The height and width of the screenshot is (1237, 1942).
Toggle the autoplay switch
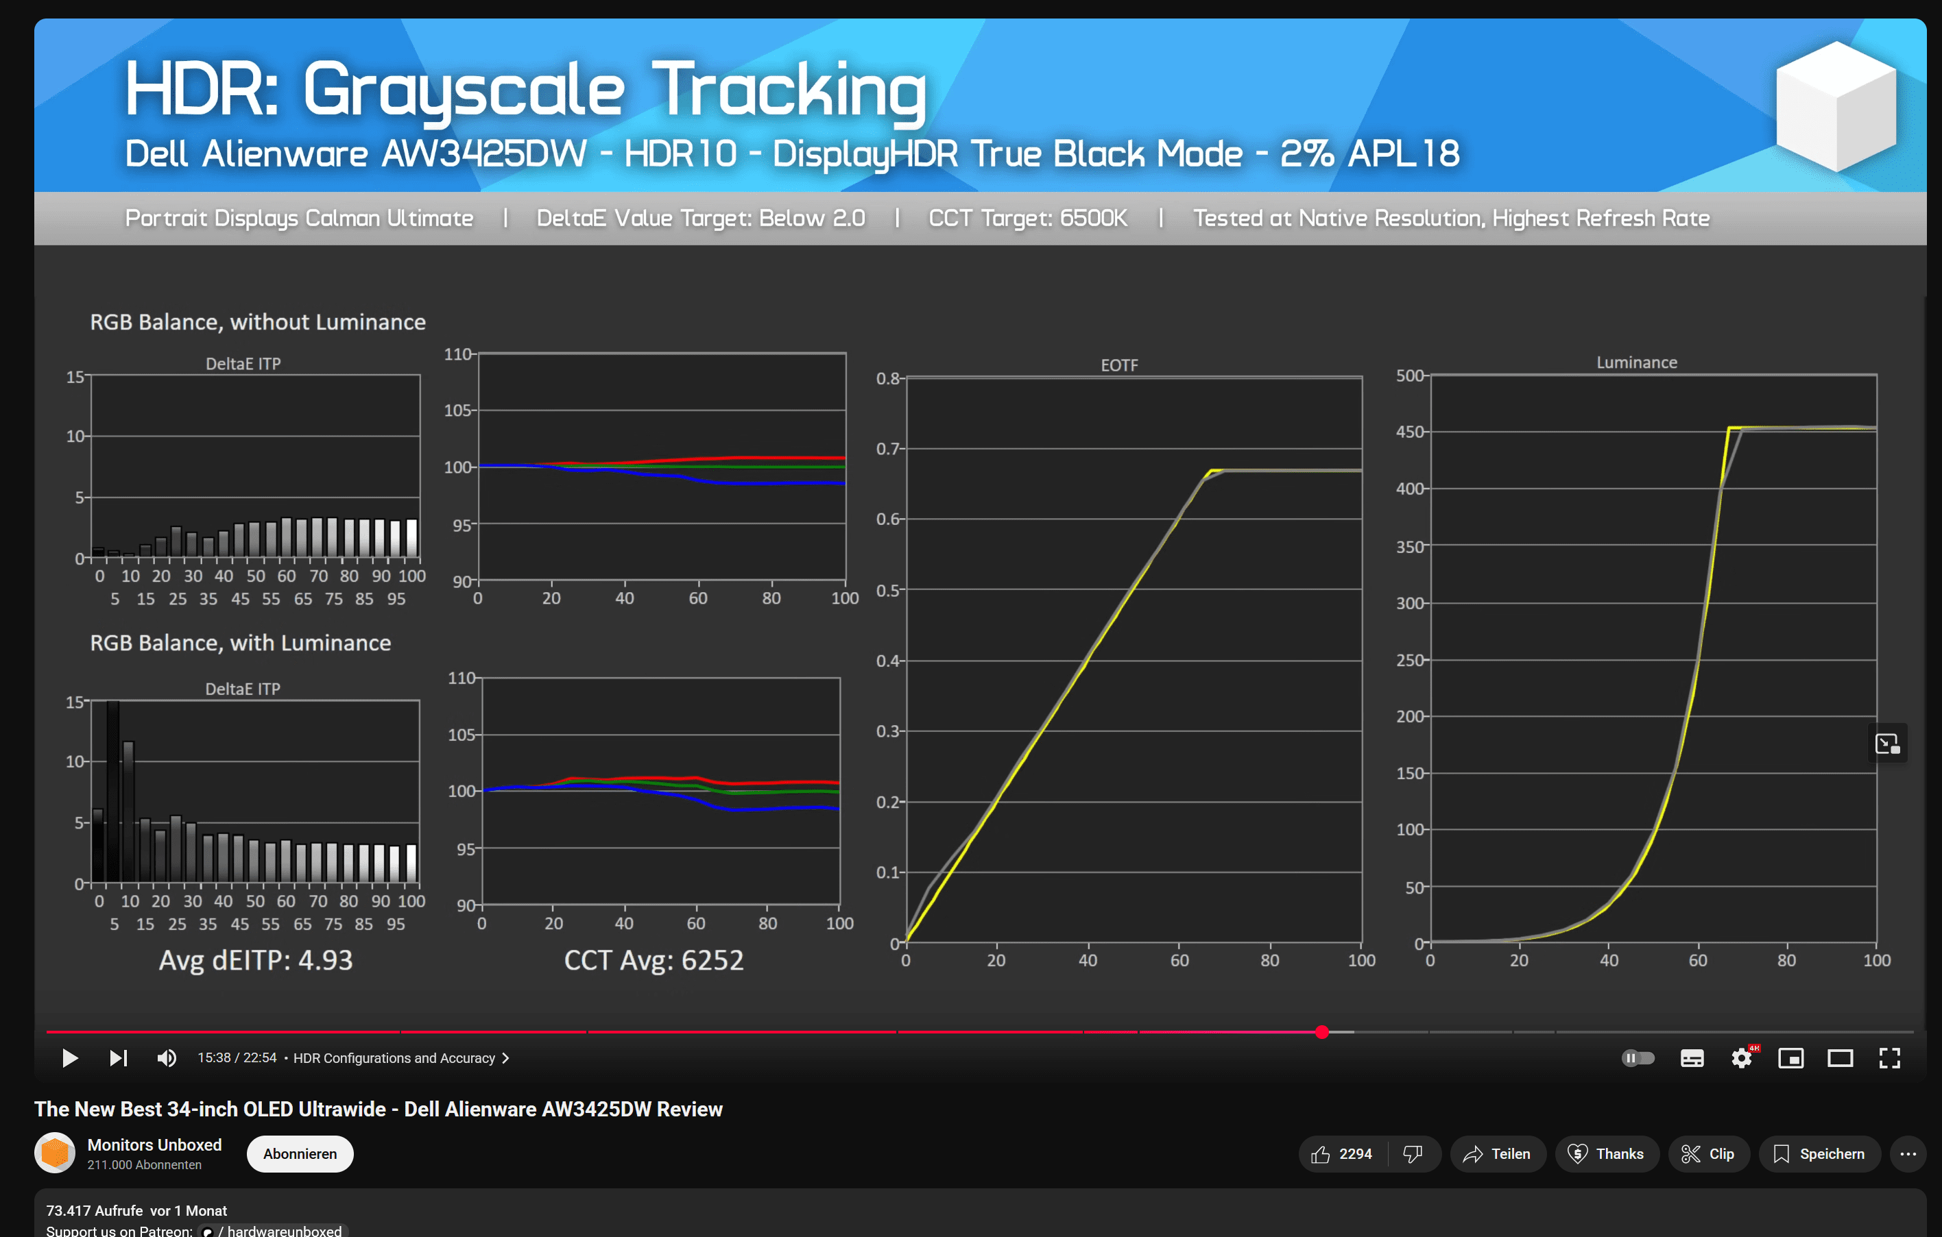1637,1058
